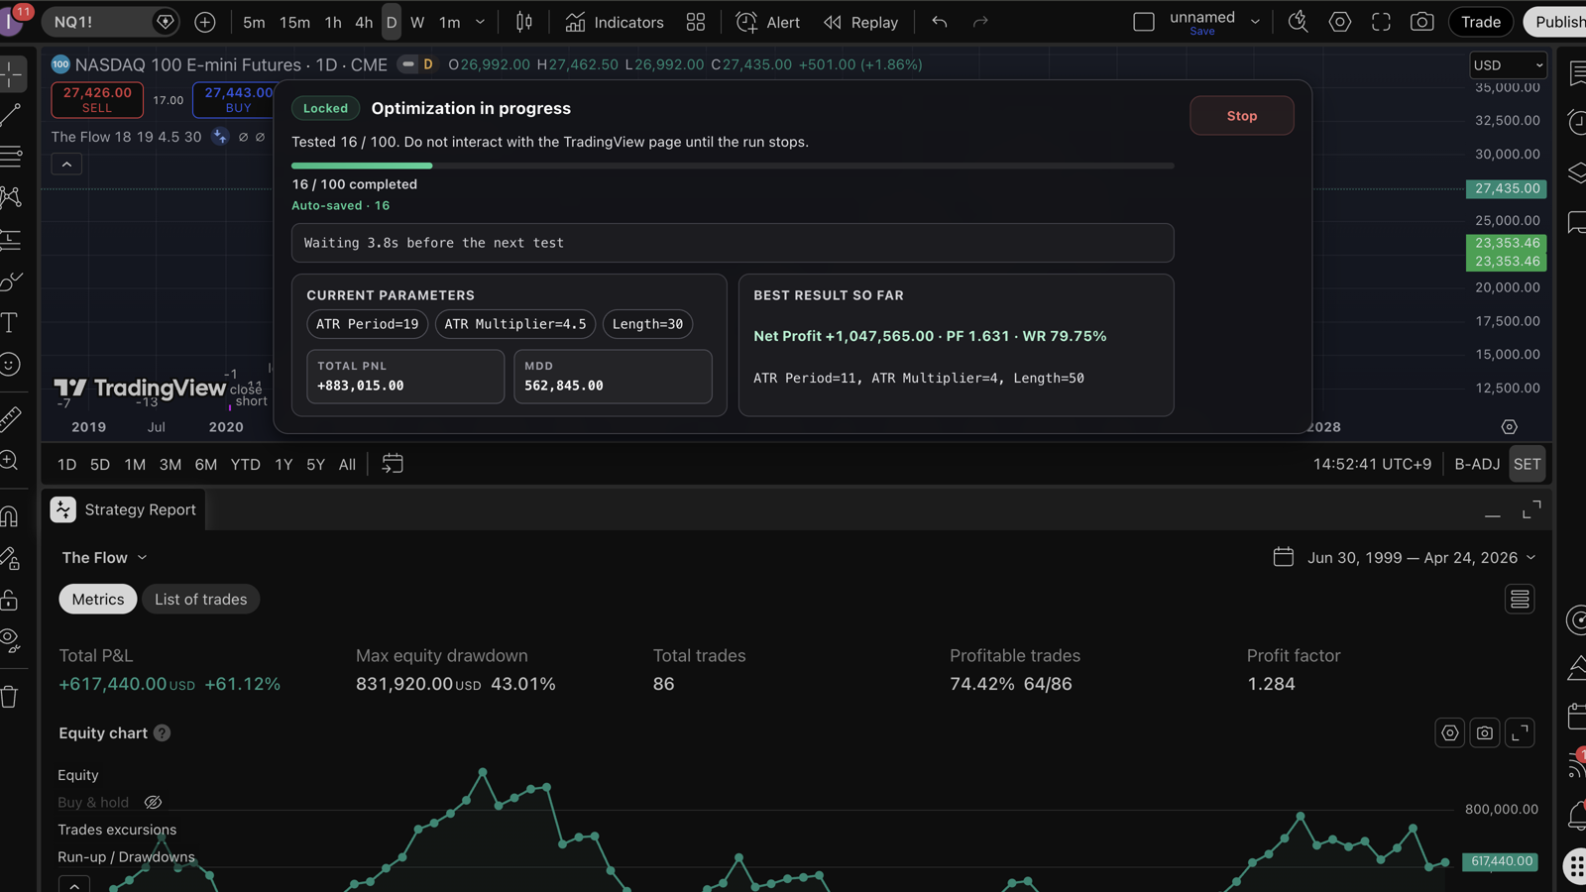This screenshot has width=1586, height=892.
Task: Switch to the Metrics tab
Action: coord(98,599)
